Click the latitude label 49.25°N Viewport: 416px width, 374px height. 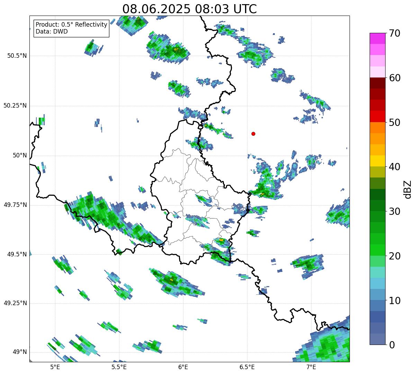[15, 303]
